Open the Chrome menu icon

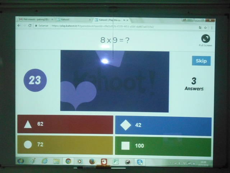212,27
